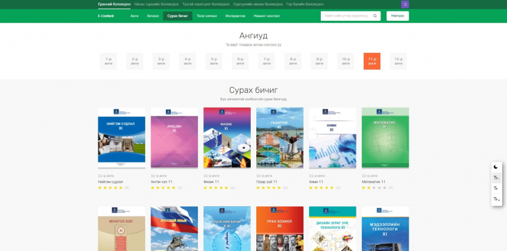Select 4-р анги grade button
This screenshot has height=251, width=507.
[x=187, y=61]
